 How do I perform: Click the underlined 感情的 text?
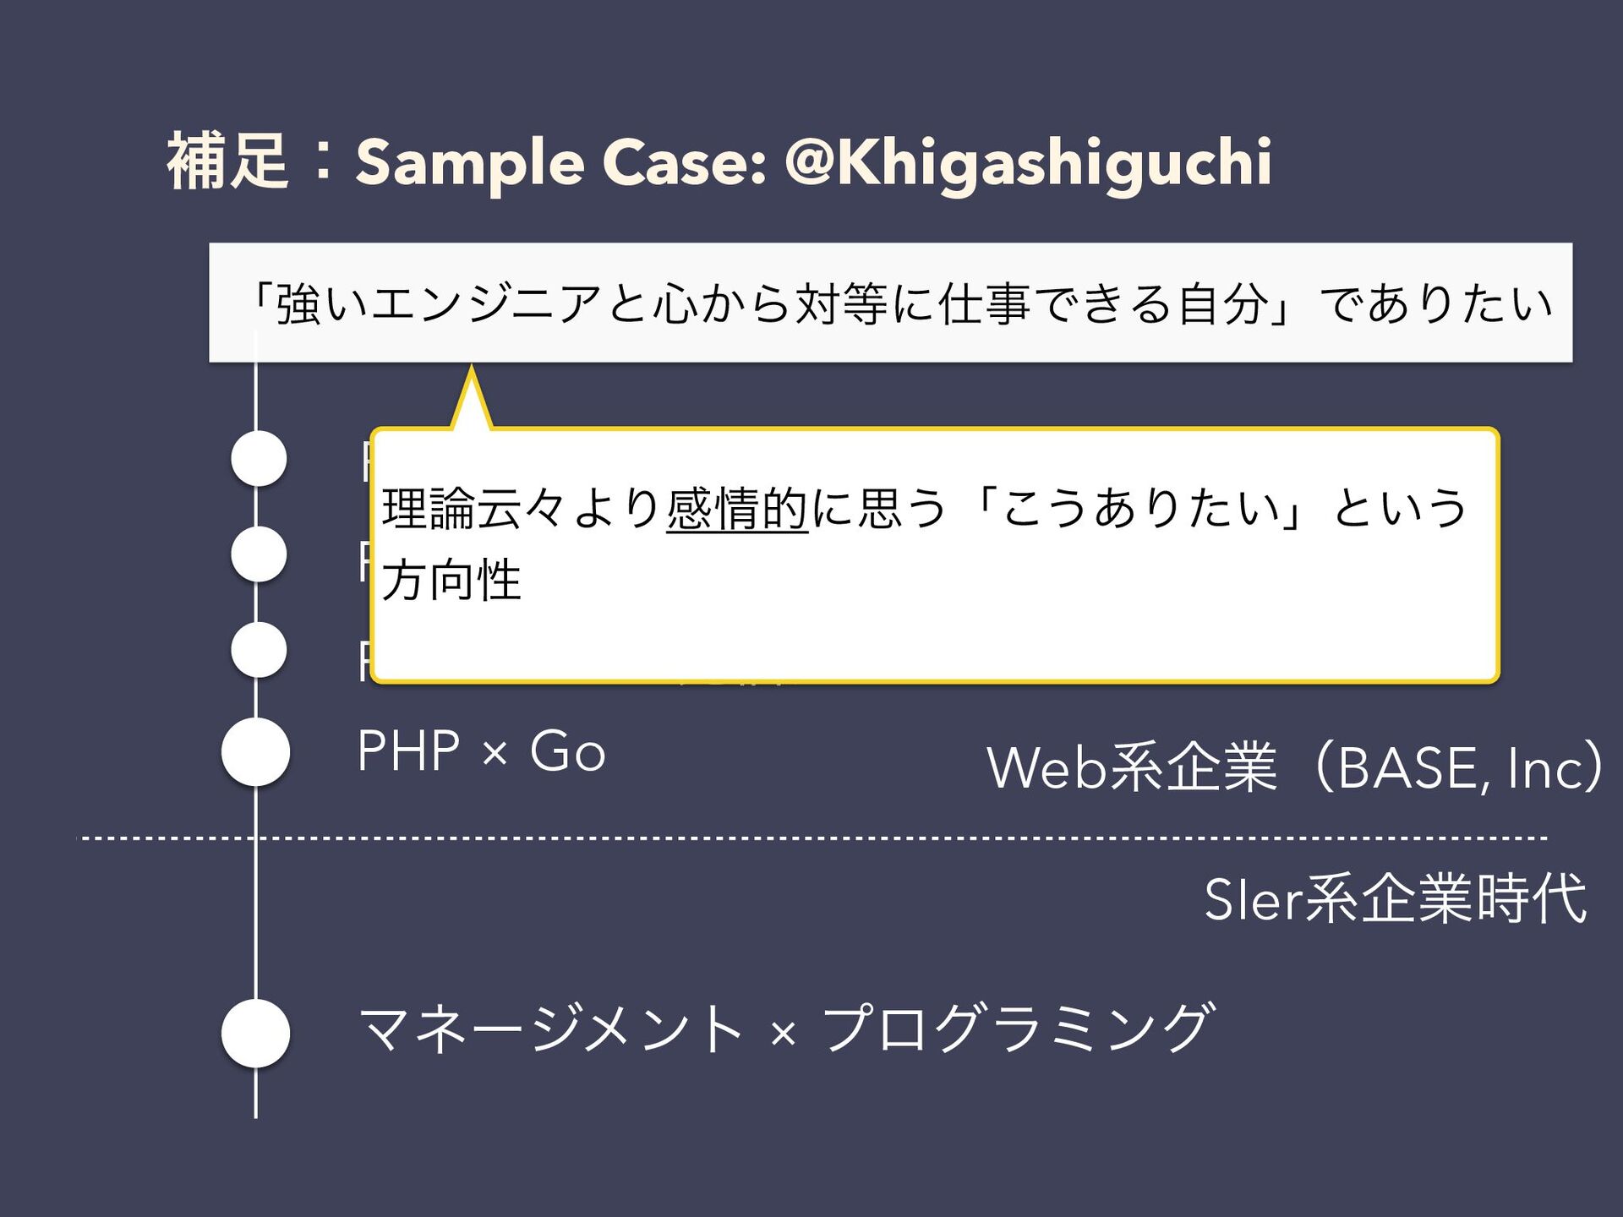[x=737, y=509]
